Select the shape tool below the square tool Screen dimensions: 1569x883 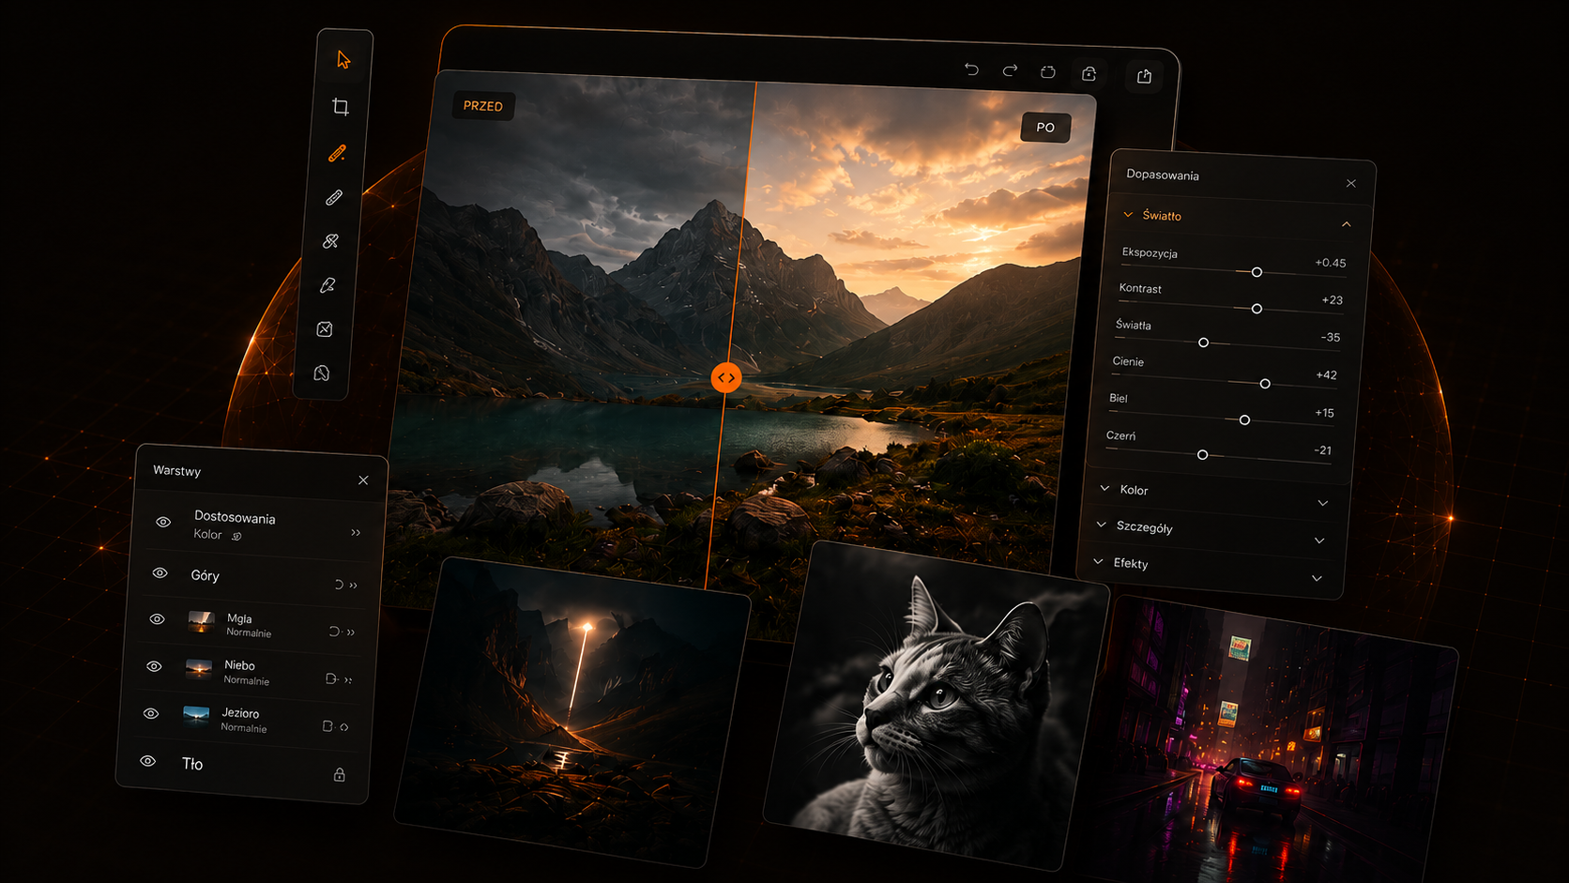(x=322, y=373)
